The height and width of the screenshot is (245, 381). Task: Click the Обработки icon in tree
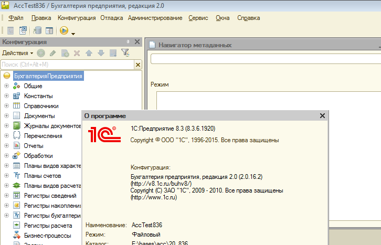16,155
